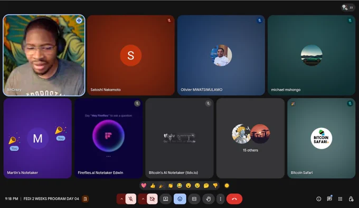Send the surprised face reaction
Screen dimensions: 359x208
click(188, 185)
